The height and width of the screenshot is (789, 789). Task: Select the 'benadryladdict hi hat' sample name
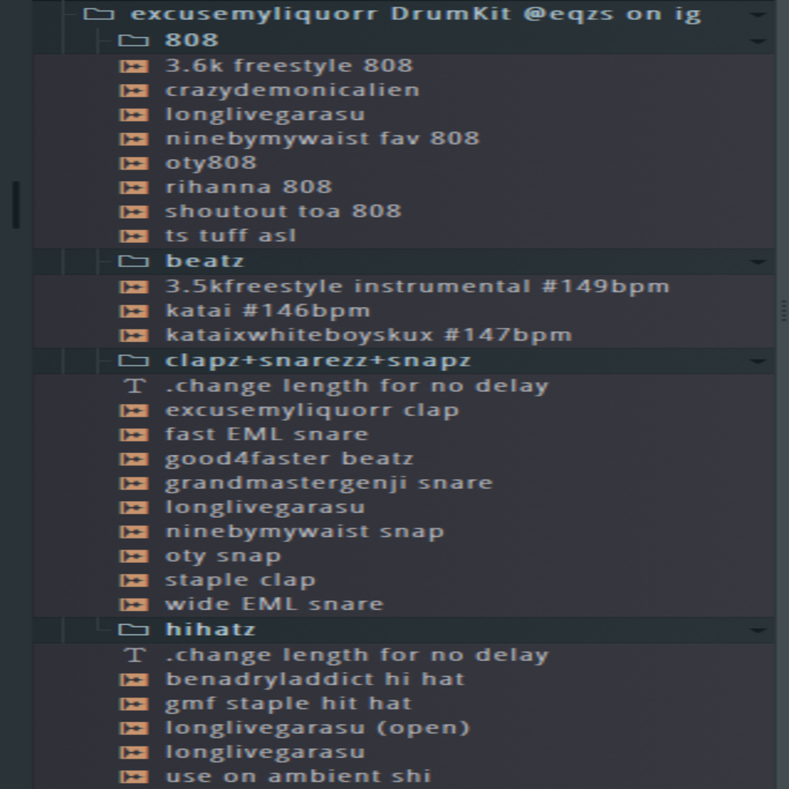(315, 679)
